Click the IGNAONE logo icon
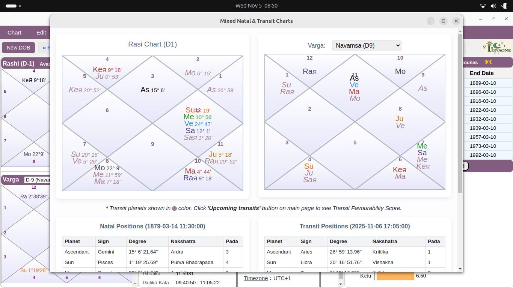 coord(496,47)
